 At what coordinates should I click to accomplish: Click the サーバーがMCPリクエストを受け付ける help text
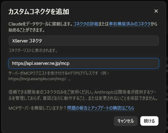tap(59, 76)
